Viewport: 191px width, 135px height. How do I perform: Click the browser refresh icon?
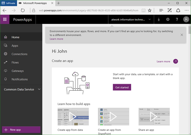coord(23,10)
